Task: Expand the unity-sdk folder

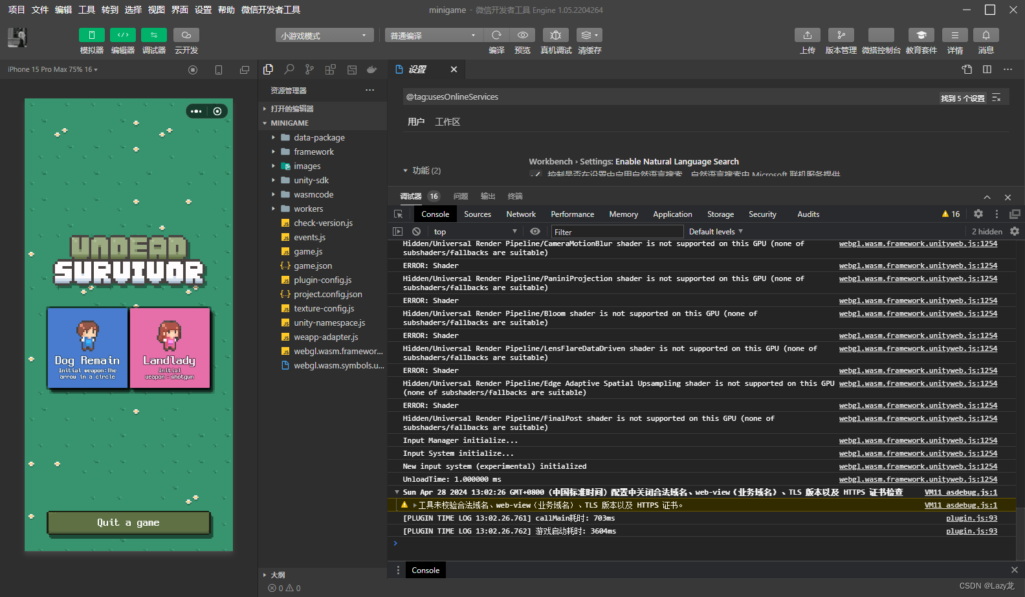Action: 322,180
